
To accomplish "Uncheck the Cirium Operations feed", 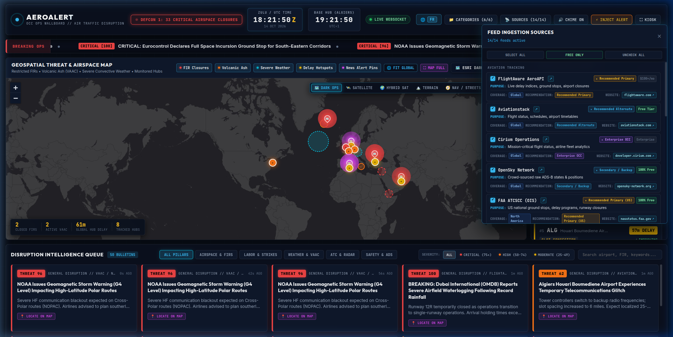I will pos(493,140).
